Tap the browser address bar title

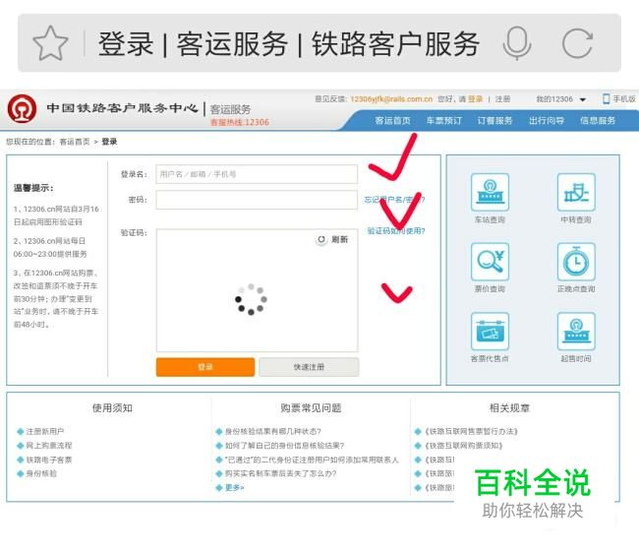tap(288, 43)
